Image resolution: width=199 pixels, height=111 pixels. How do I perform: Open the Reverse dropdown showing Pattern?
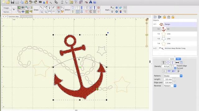point(170,86)
